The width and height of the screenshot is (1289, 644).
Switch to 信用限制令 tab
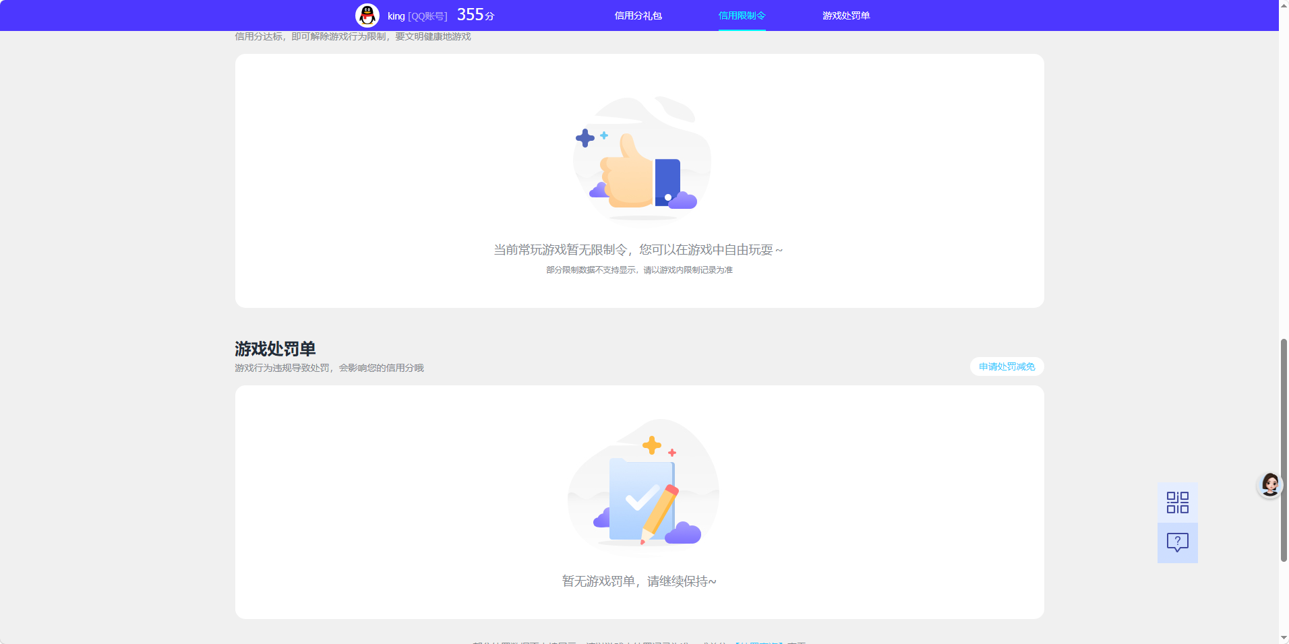tap(742, 15)
